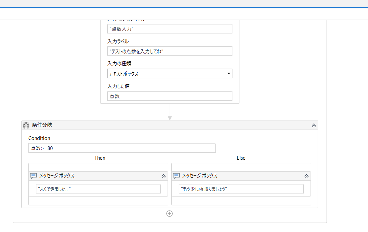Screen dimensions: 368x232
Task: Click the Condition field containing 点数>=80
Action: (122, 148)
